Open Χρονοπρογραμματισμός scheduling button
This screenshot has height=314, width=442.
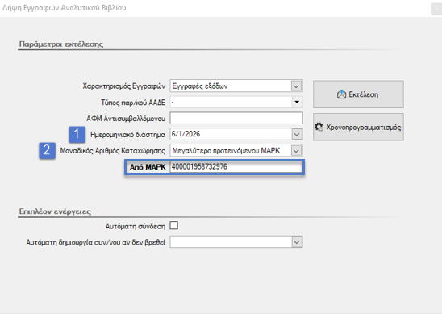pyautogui.click(x=358, y=127)
